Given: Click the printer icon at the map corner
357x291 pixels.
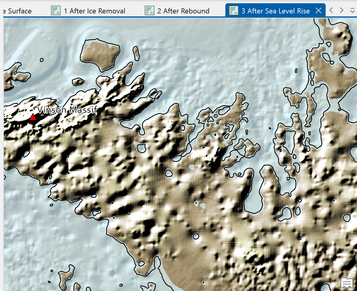Looking at the screenshot, I should click(347, 283).
